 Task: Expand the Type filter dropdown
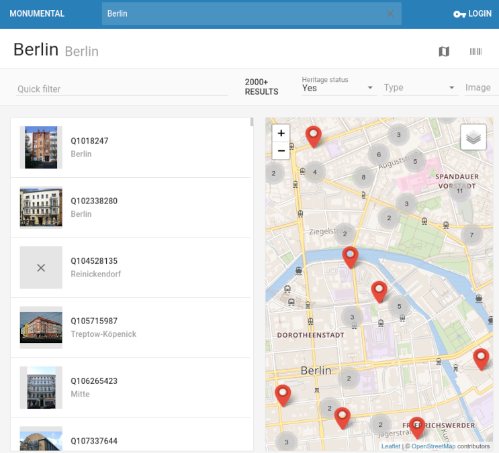pyautogui.click(x=420, y=88)
